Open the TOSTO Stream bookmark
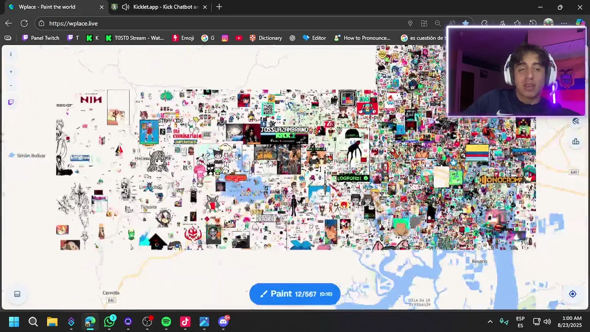This screenshot has height=332, width=590. pos(135,38)
